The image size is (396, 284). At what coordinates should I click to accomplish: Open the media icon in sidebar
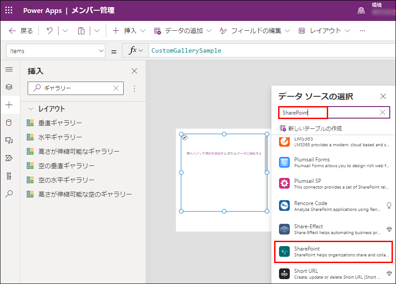[x=9, y=140]
